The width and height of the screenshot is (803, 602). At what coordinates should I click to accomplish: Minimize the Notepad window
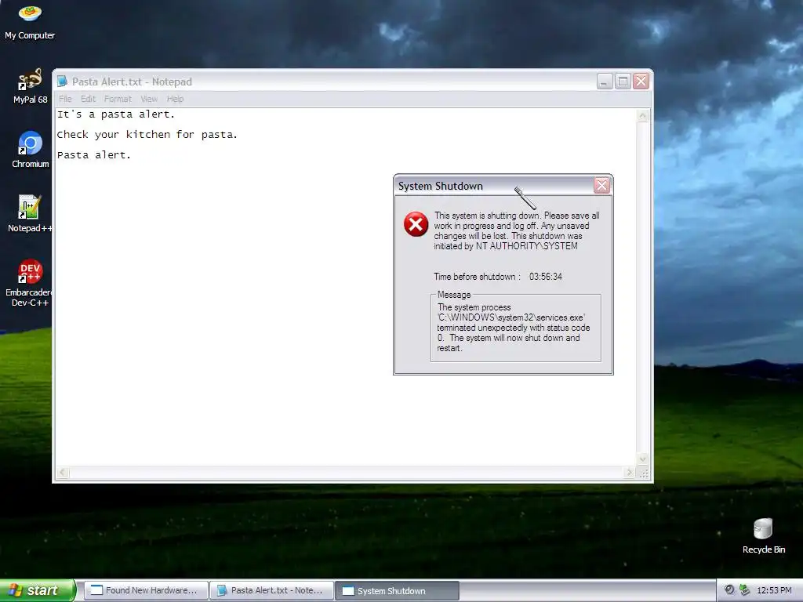(605, 82)
